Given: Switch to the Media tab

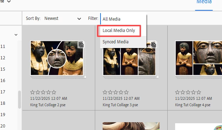Looking at the screenshot, I should point(204,2).
